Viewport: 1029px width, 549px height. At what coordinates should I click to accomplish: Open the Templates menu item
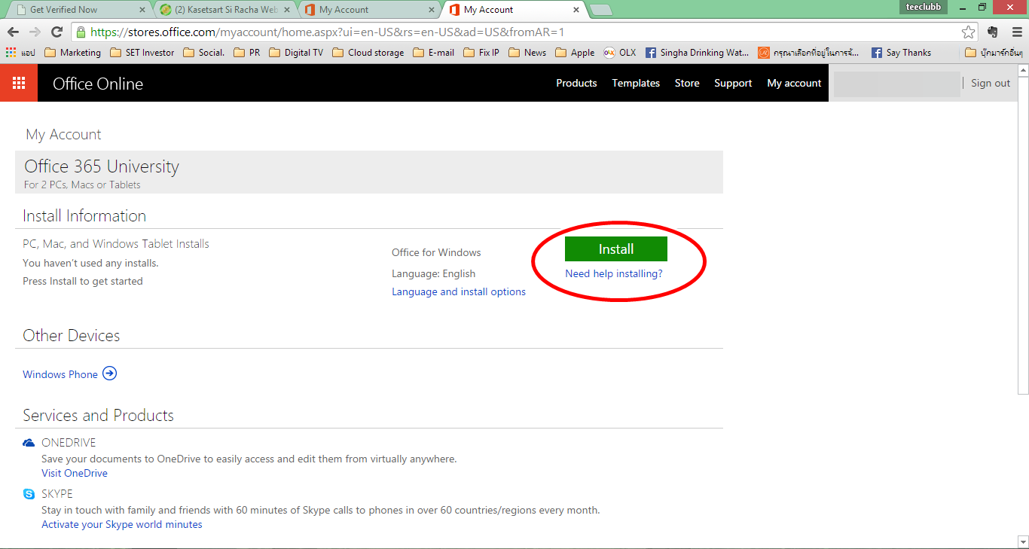(x=636, y=83)
